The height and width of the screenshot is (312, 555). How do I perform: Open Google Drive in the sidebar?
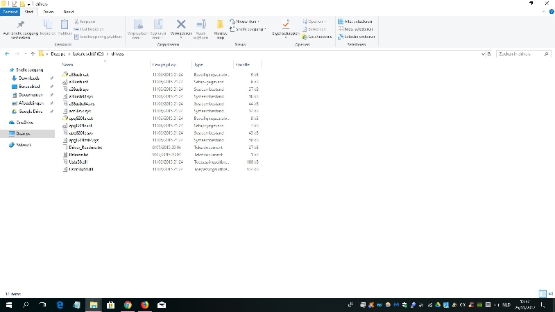[31, 111]
